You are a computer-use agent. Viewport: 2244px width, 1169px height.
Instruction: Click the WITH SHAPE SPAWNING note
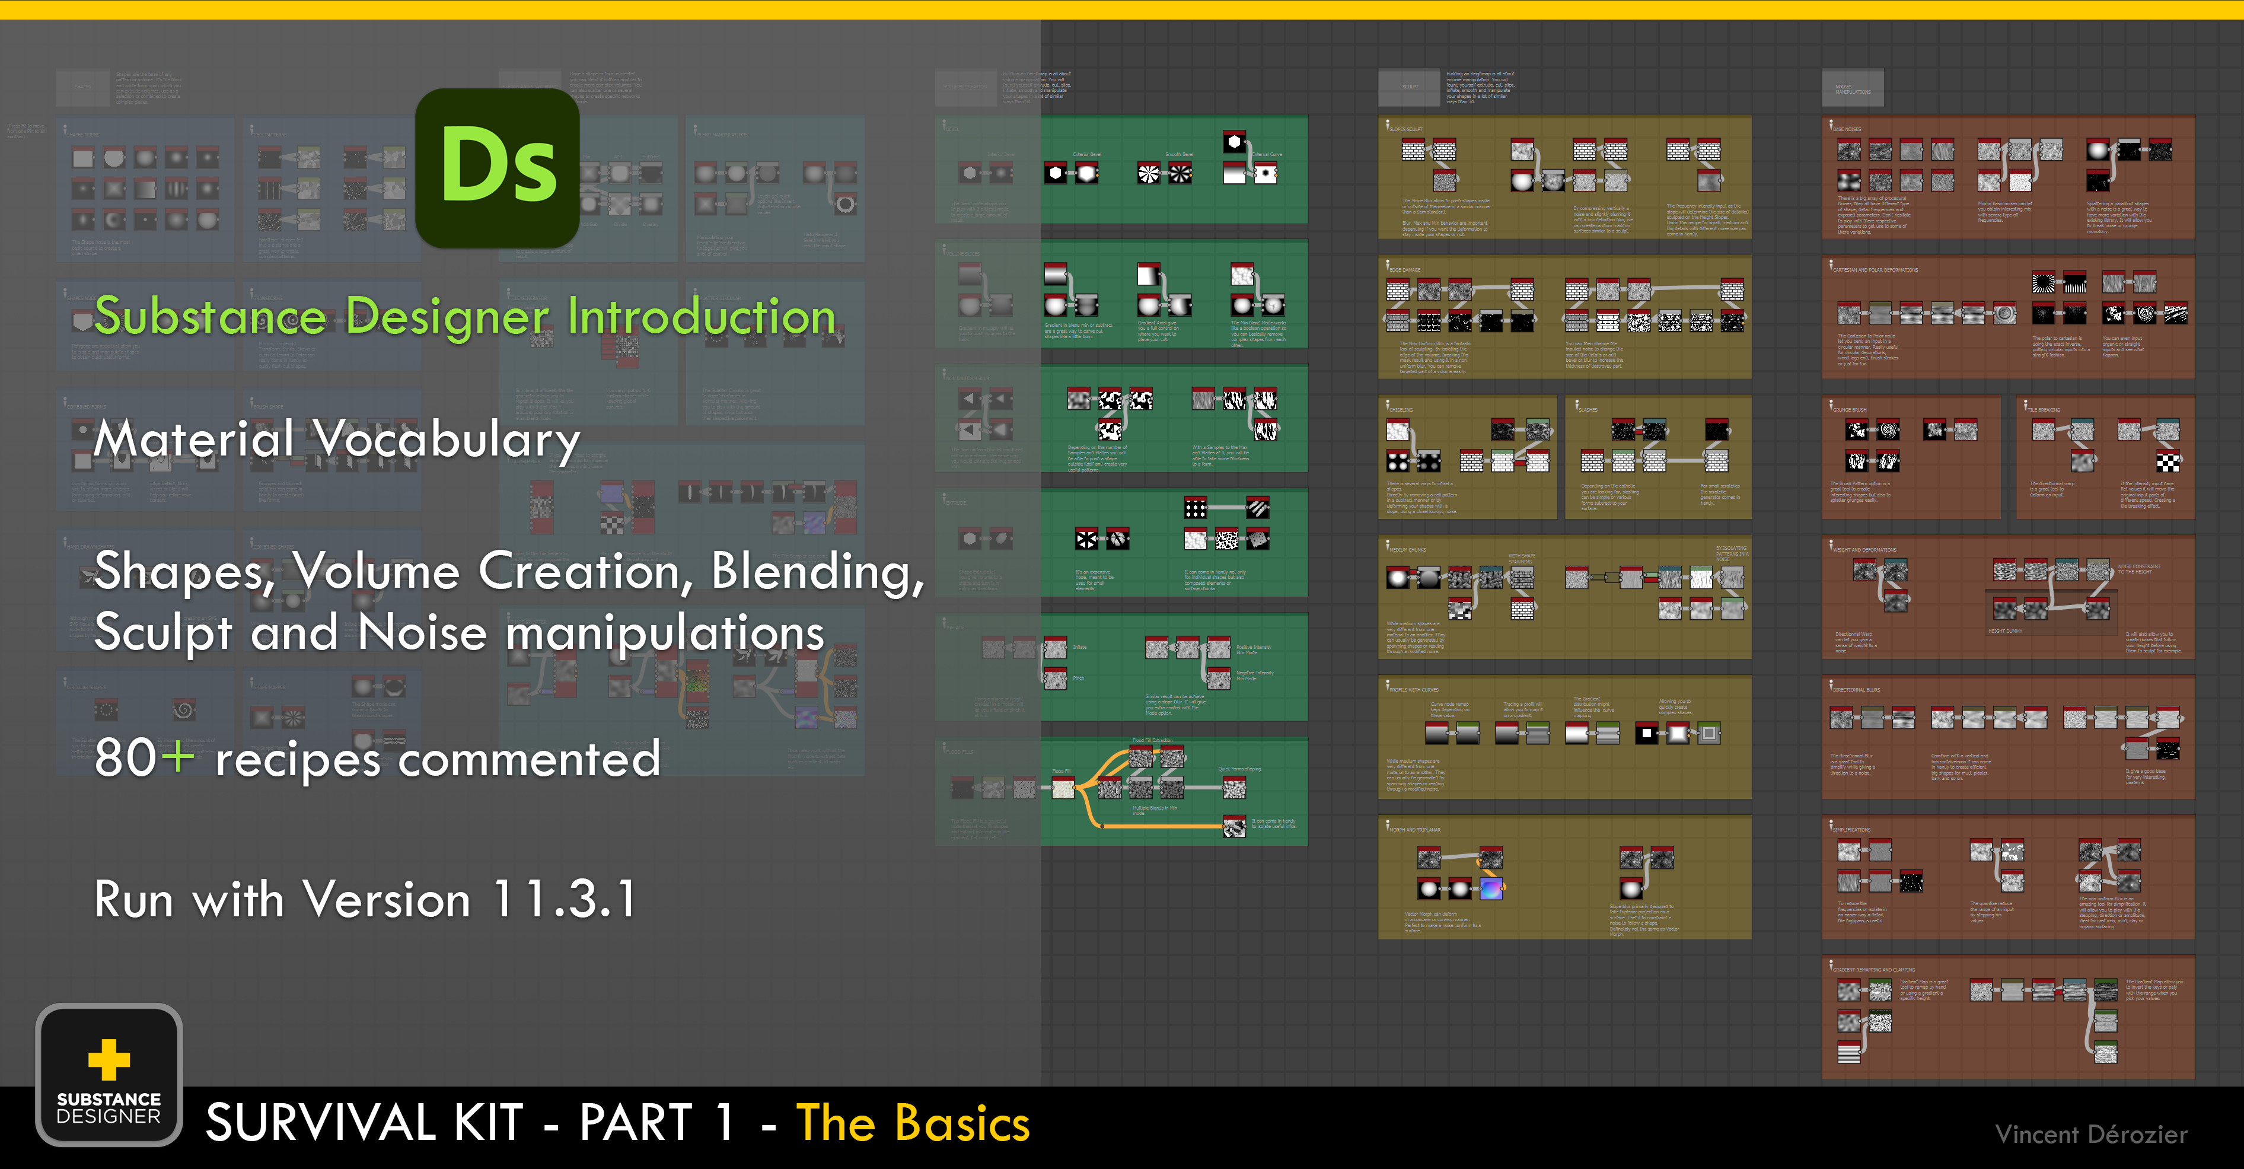(1522, 558)
